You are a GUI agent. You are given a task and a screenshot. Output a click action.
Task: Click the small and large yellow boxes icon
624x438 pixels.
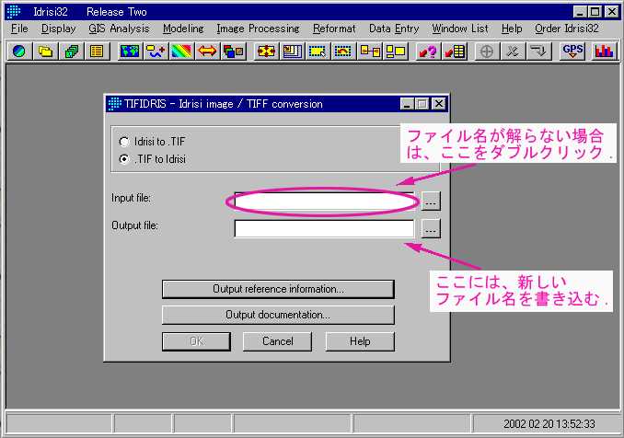395,52
